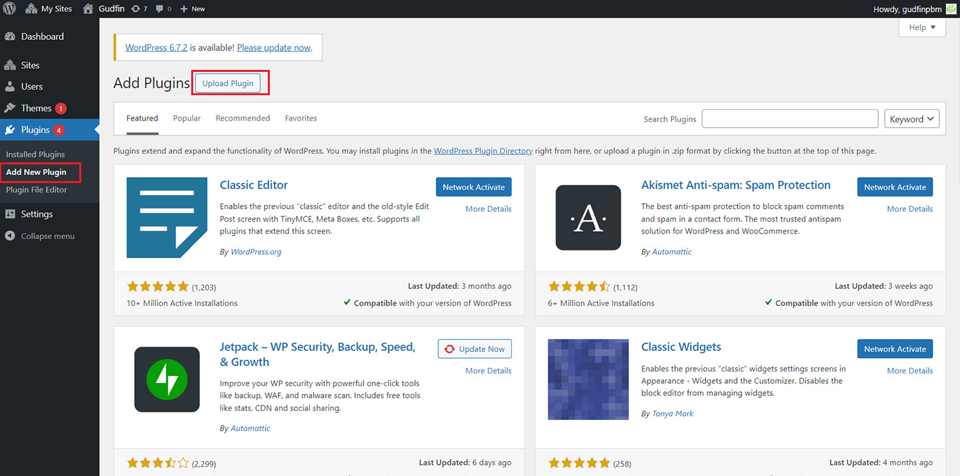Click the Akismet plugin logo icon

588,218
